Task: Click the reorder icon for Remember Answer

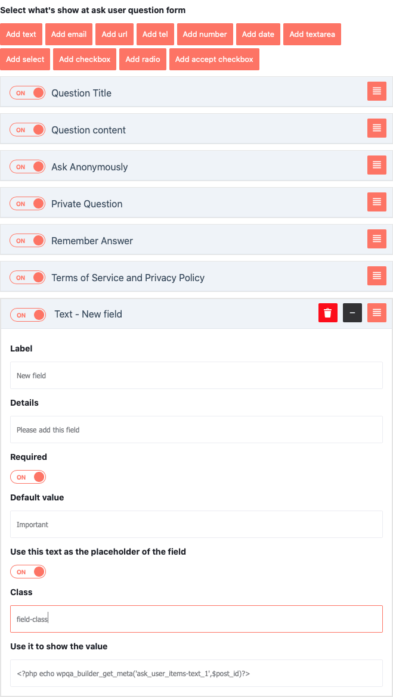Action: pyautogui.click(x=376, y=239)
